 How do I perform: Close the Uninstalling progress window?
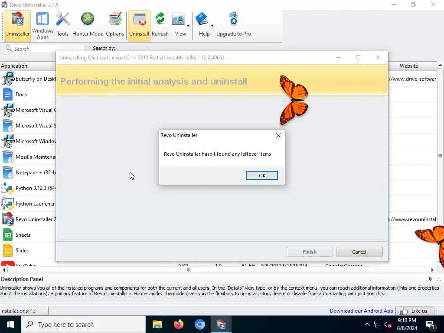[378, 57]
